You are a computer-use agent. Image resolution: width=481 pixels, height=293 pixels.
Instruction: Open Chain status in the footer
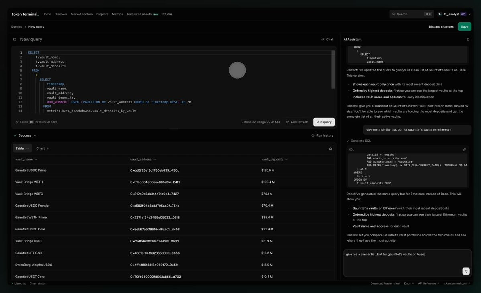(x=37, y=283)
